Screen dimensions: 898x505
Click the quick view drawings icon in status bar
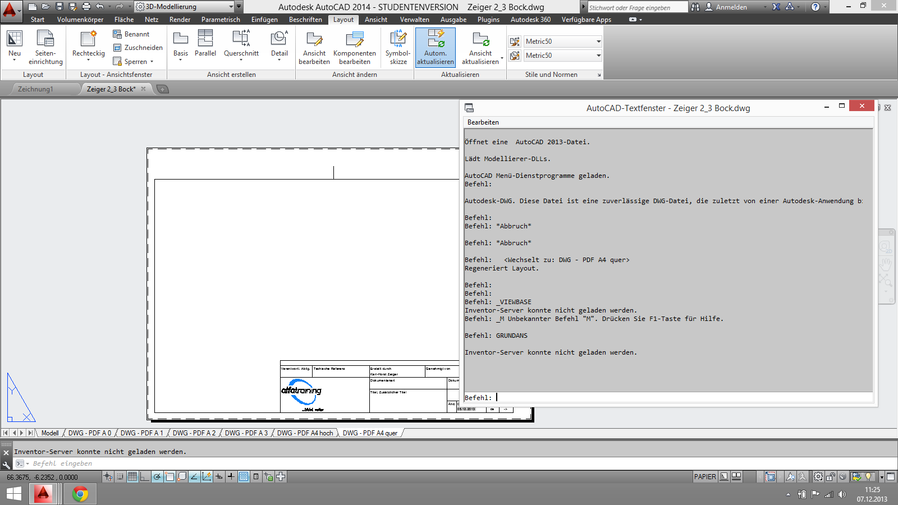(736, 476)
